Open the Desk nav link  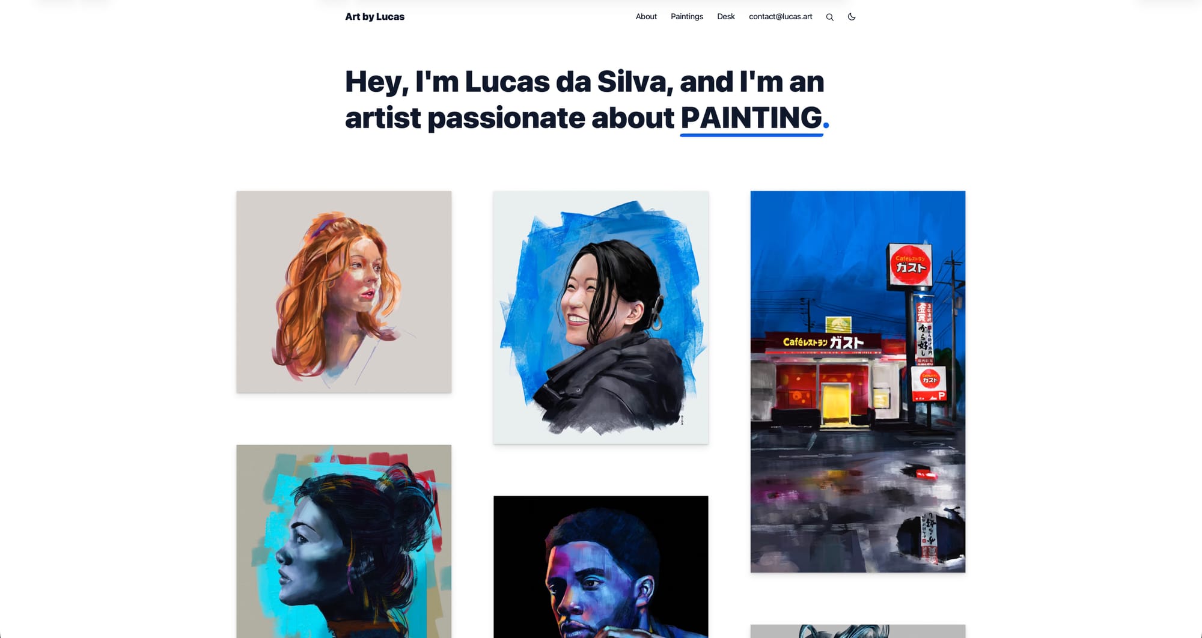(x=726, y=17)
